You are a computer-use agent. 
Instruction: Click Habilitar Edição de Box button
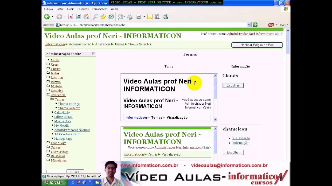(x=257, y=45)
